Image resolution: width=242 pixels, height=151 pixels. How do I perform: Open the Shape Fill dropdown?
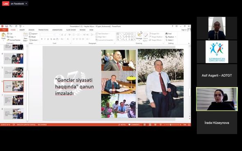[155, 34]
